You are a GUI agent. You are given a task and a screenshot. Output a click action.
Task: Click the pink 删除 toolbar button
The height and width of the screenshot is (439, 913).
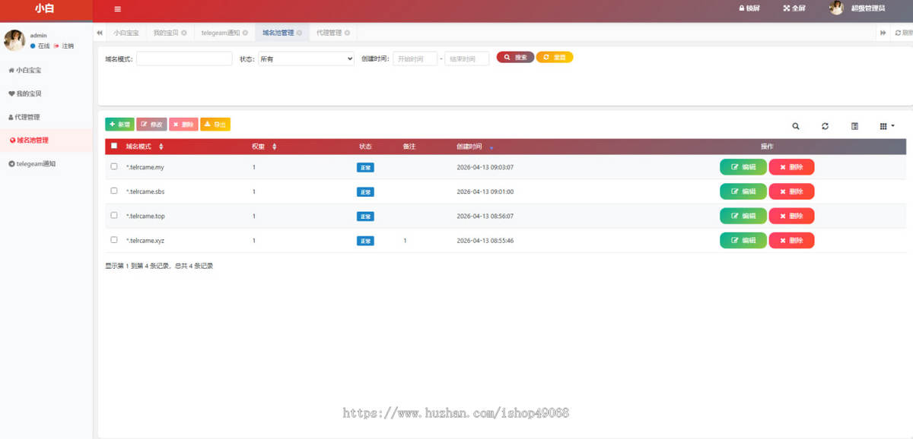(183, 124)
